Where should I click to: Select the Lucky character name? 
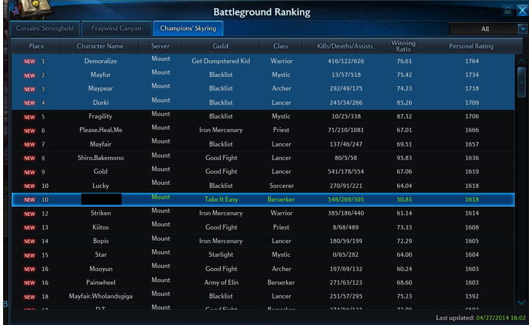(x=101, y=186)
